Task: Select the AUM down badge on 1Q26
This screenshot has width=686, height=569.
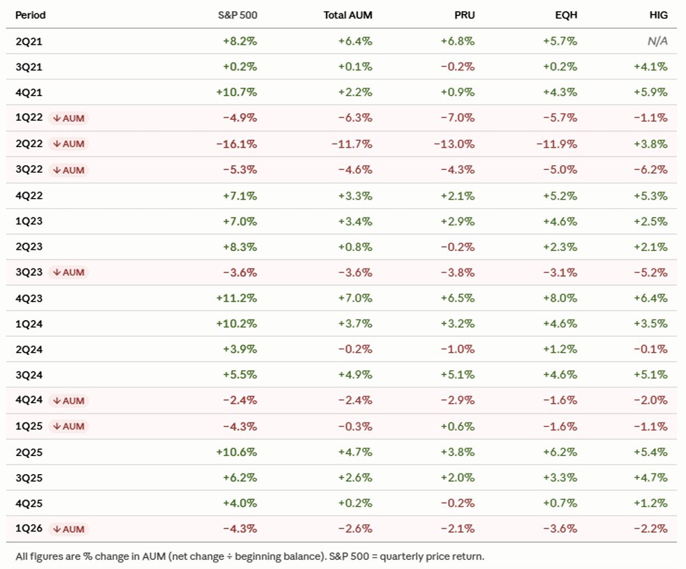Action: (x=68, y=529)
